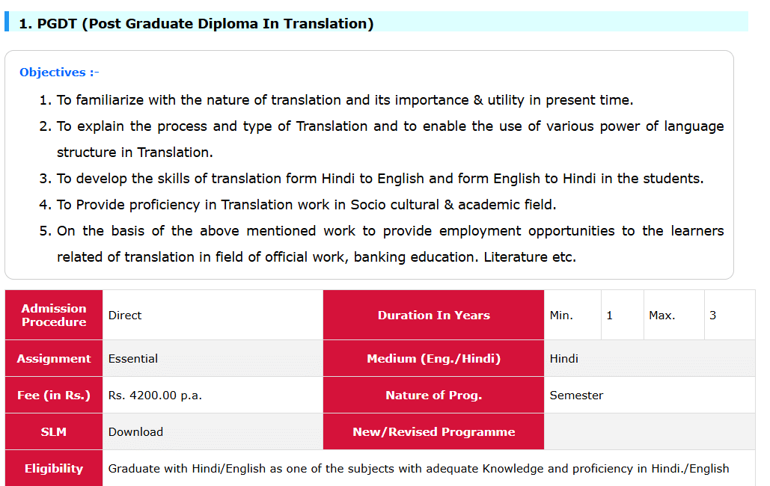Click the Min. duration label cell
Viewport: 770px width, 486px height.
click(561, 316)
